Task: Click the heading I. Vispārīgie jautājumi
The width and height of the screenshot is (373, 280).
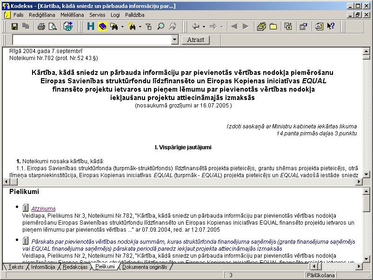Action: tap(183, 147)
